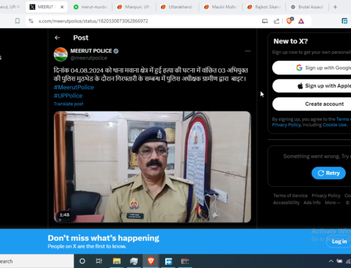Viewport: 351px width, 268px height.
Task: Open File Explorer from the taskbar
Action: pyautogui.click(x=117, y=261)
